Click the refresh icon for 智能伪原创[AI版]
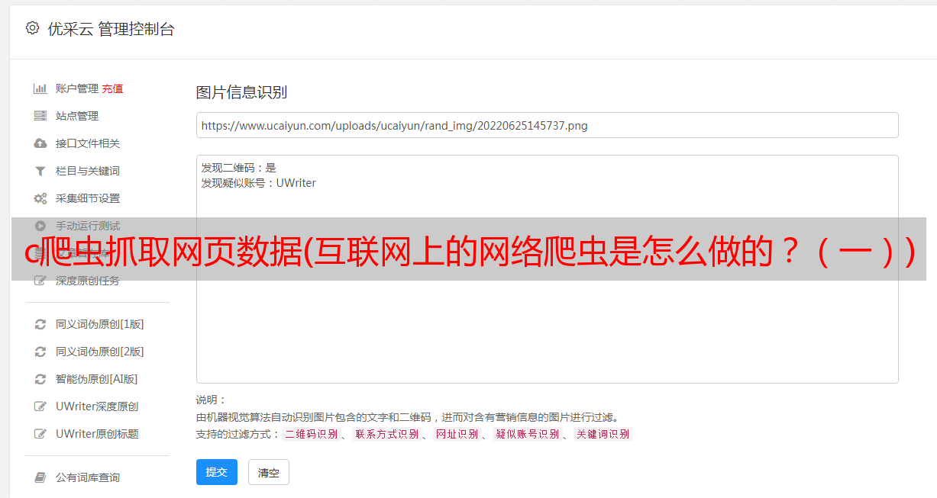937x498 pixels. click(x=40, y=379)
